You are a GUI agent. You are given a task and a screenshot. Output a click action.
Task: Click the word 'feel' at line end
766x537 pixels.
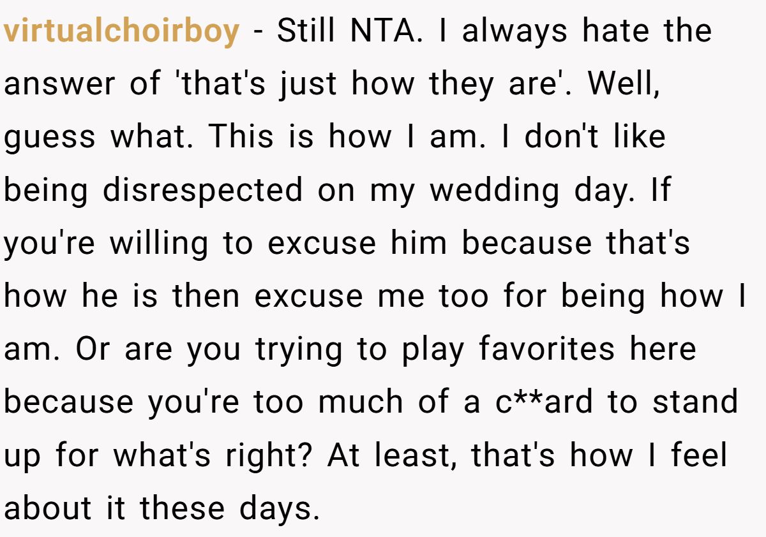698,455
